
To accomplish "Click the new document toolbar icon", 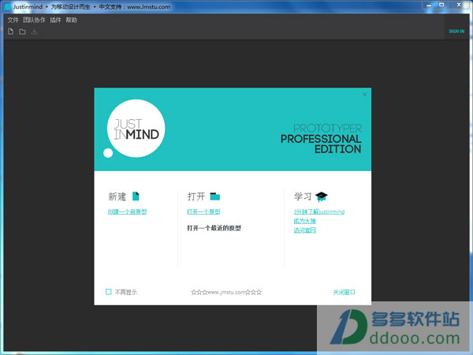I will pyautogui.click(x=10, y=32).
